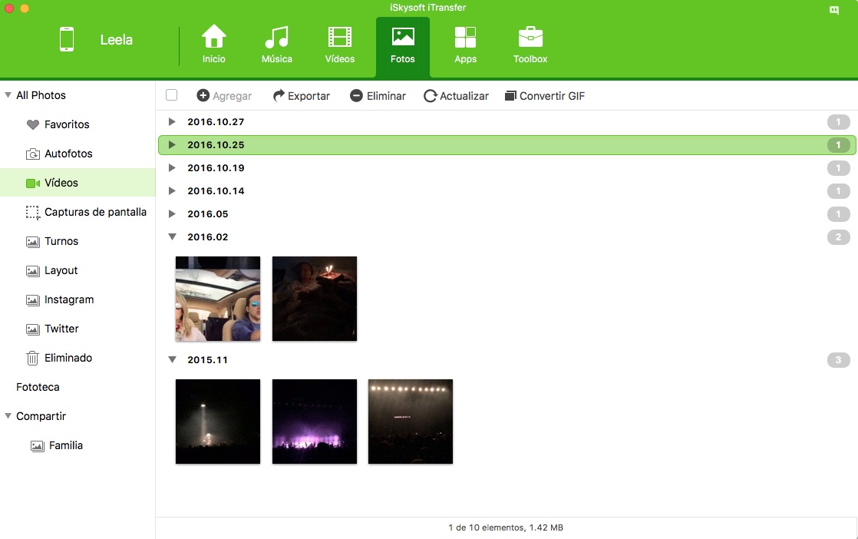Click the sidebar Vídeos camcorder icon

(x=33, y=184)
